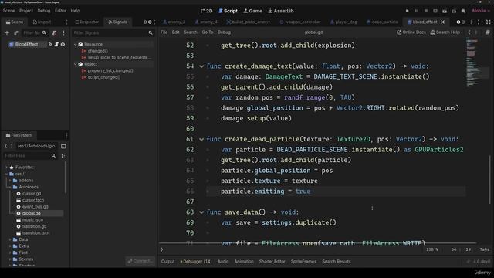Collapse the Autoloads folder in FileSystem
Screen dimensions: 494x278
tap(10, 187)
